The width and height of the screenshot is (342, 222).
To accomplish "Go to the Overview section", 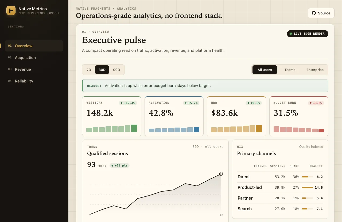I will pos(34,46).
